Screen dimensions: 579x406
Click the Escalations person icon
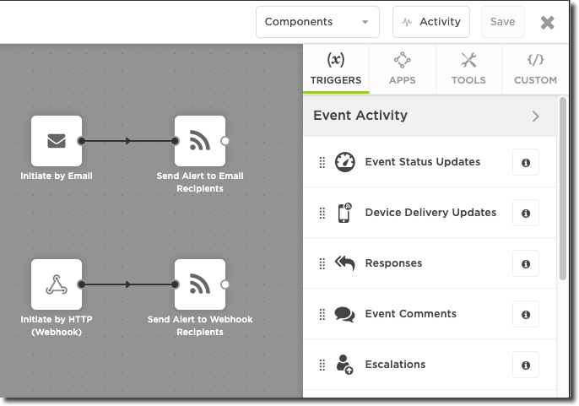[344, 365]
